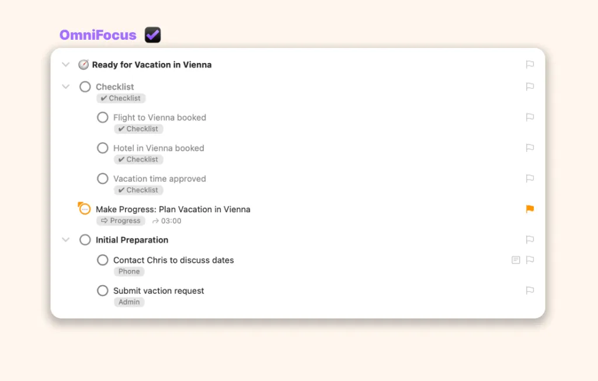Flag the "Hotel in Vienna booked" task
The height and width of the screenshot is (381, 598).
(530, 148)
